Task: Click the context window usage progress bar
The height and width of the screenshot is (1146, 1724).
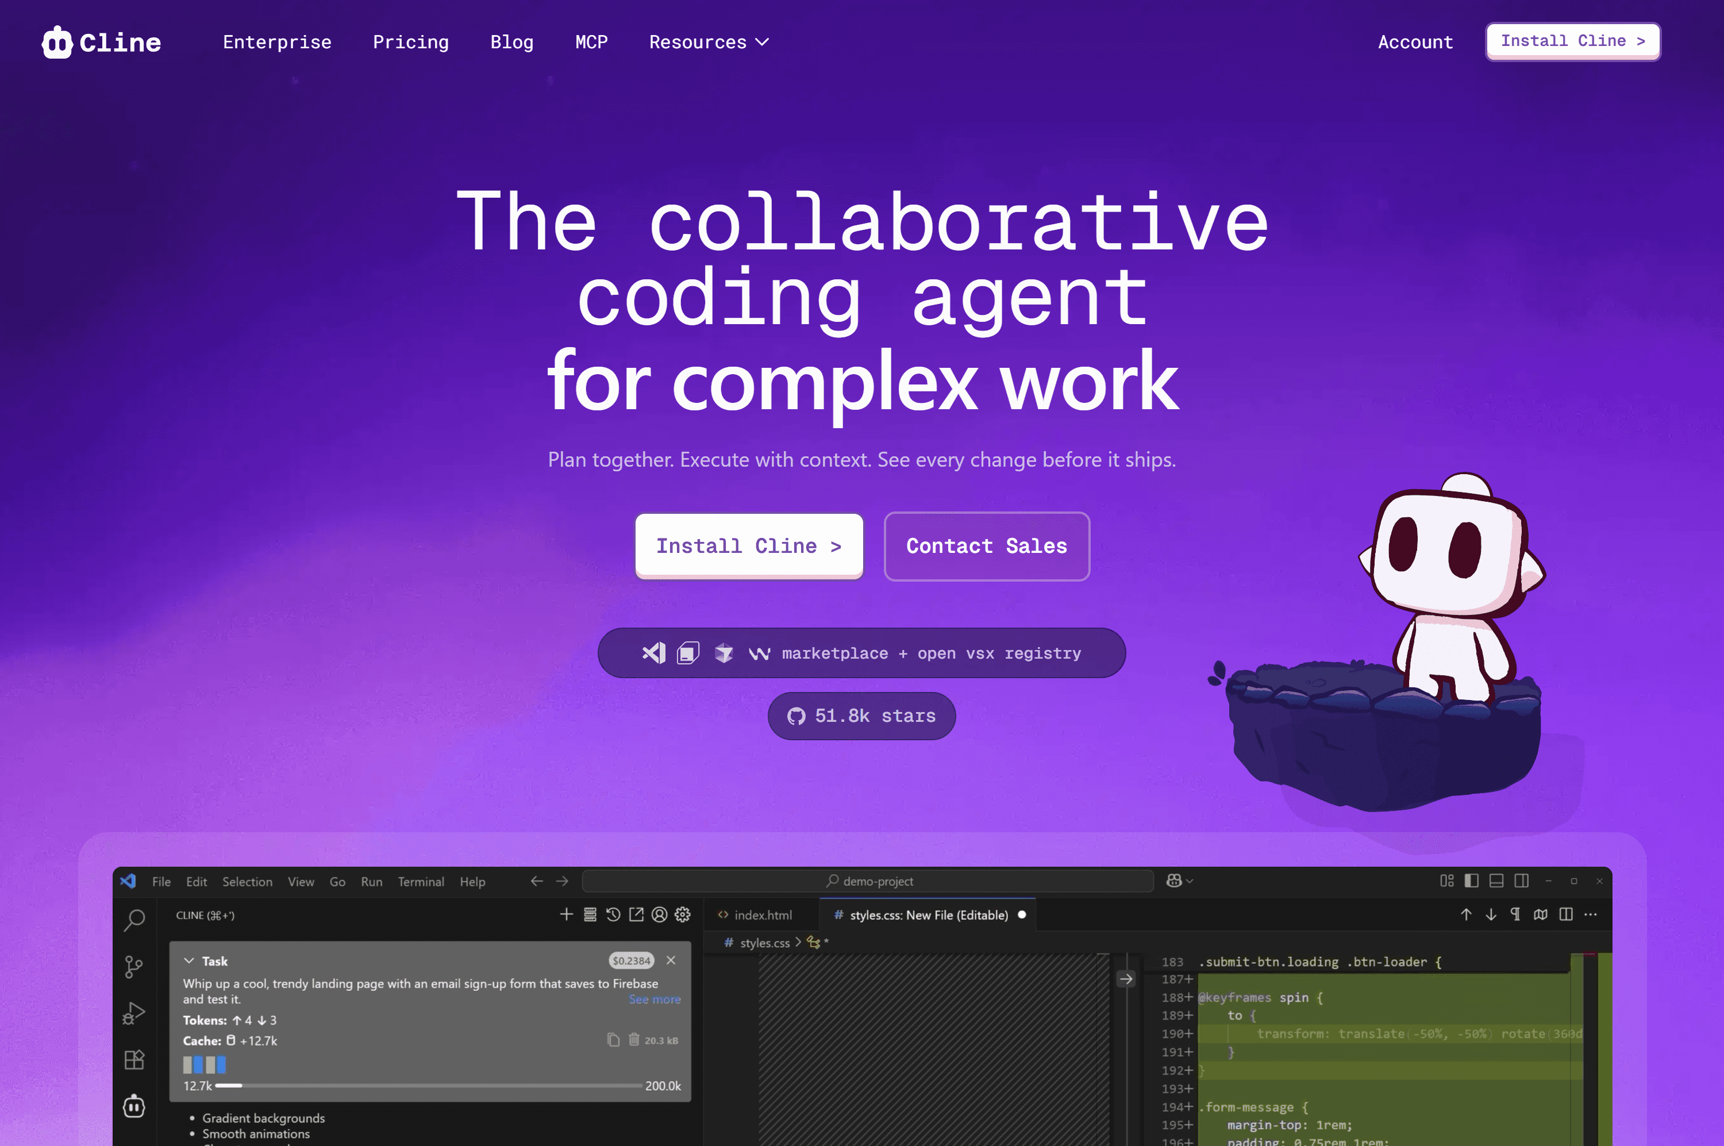Action: (428, 1085)
